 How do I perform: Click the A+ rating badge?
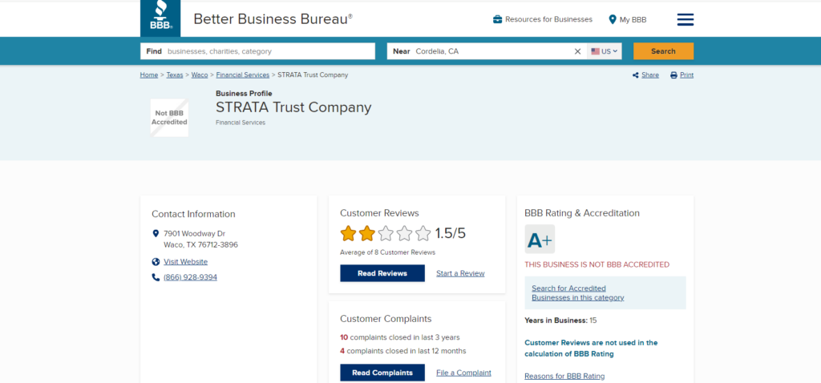[540, 240]
